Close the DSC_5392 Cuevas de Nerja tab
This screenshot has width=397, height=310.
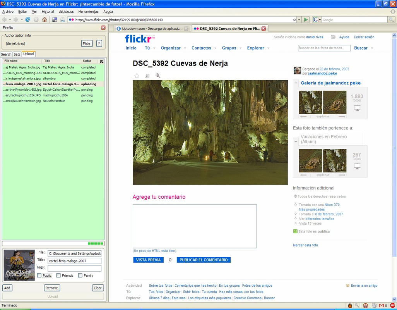(264, 29)
